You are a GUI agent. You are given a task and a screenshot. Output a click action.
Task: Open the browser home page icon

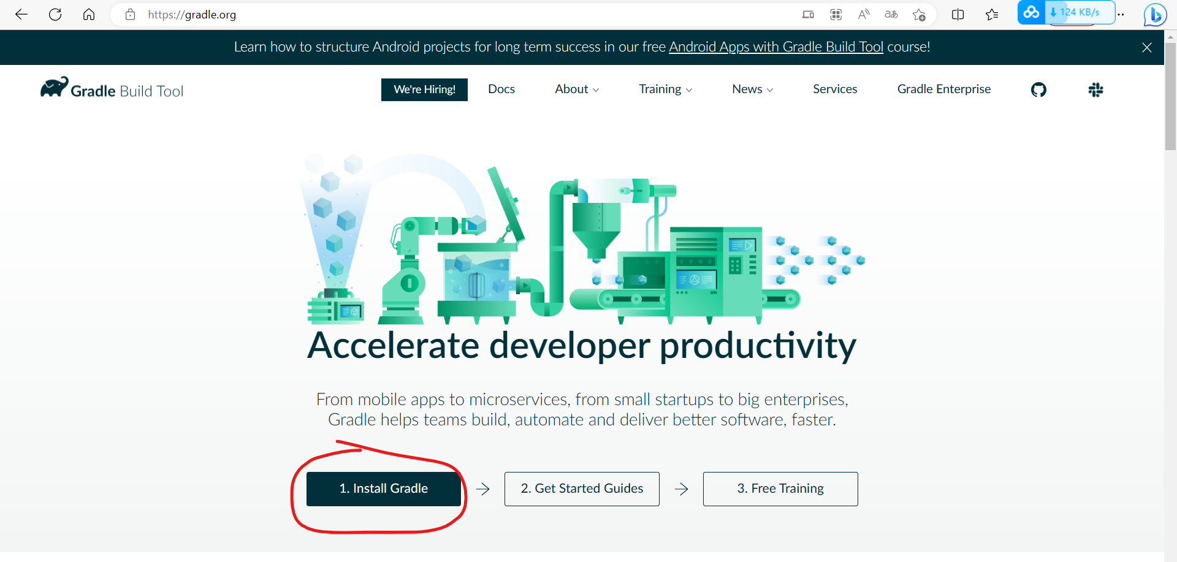click(89, 14)
